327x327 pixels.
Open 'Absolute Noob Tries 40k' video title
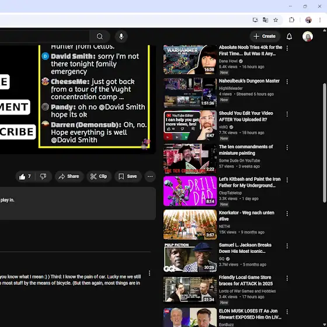(x=251, y=50)
